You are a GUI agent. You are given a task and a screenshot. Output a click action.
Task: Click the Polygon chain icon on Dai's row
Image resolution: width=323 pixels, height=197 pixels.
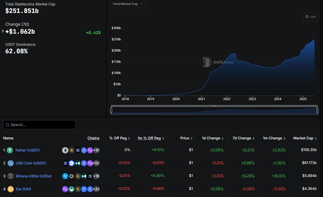pyautogui.click(x=65, y=189)
